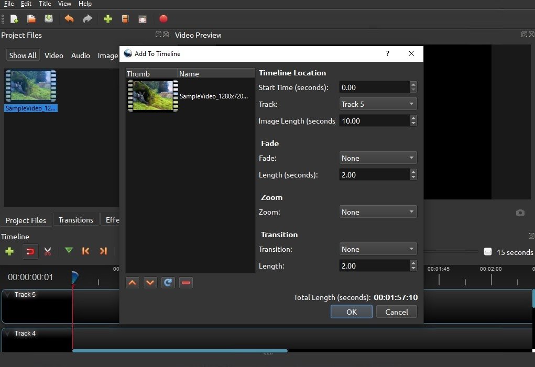
Task: Select SampleVideo thumbnail in Project Files
Action: tap(31, 86)
